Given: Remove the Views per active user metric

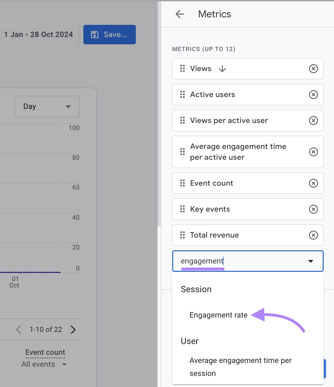Looking at the screenshot, I should click(x=313, y=121).
